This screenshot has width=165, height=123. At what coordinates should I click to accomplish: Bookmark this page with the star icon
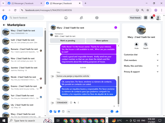148,10
